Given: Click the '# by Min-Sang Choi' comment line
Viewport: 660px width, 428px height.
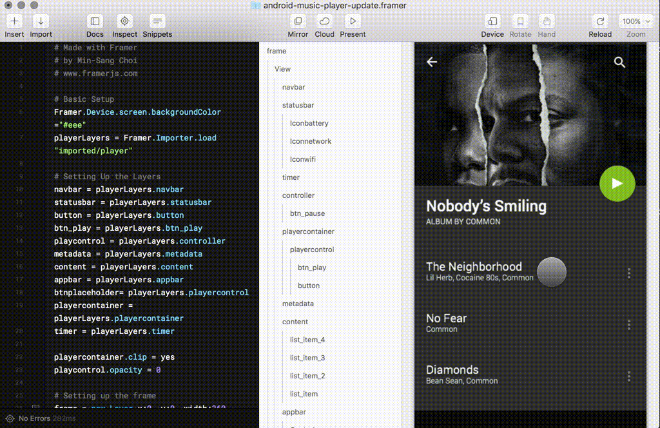Looking at the screenshot, I should pos(95,61).
